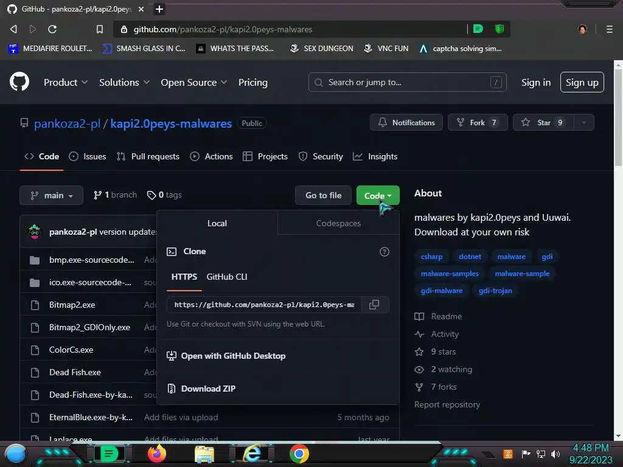Screen dimensions: 623x467
Task: Click the green chat extension icon in address bar
Action: (x=478, y=29)
